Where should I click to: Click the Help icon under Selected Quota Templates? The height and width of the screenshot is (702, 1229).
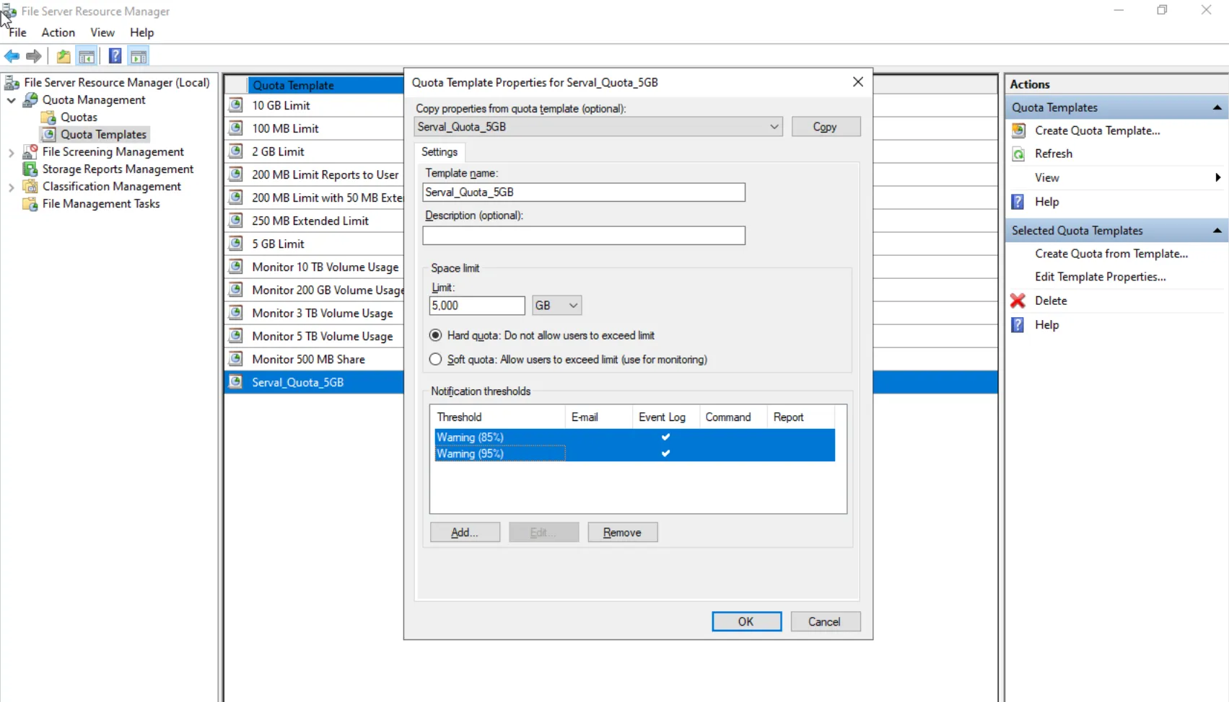tap(1018, 325)
